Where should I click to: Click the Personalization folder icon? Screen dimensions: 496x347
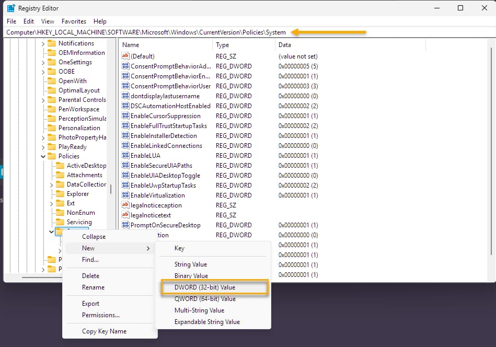[52, 128]
